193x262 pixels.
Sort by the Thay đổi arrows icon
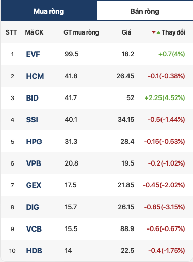[x=156, y=32]
